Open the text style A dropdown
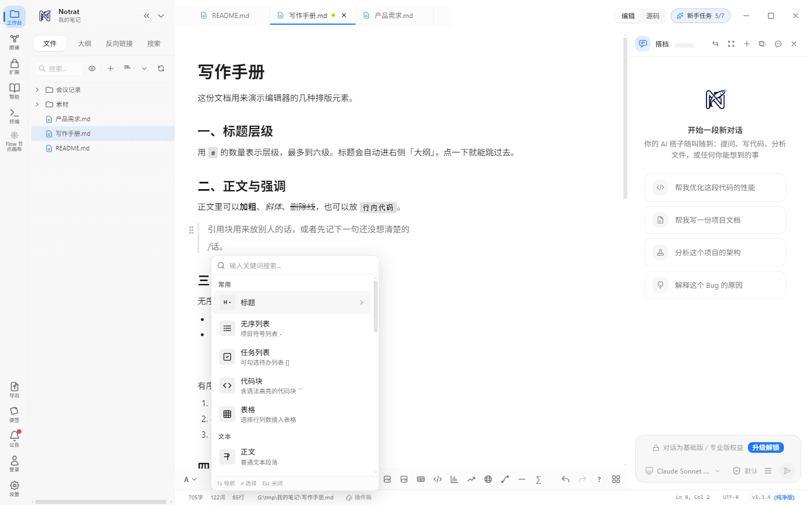 tap(190, 479)
